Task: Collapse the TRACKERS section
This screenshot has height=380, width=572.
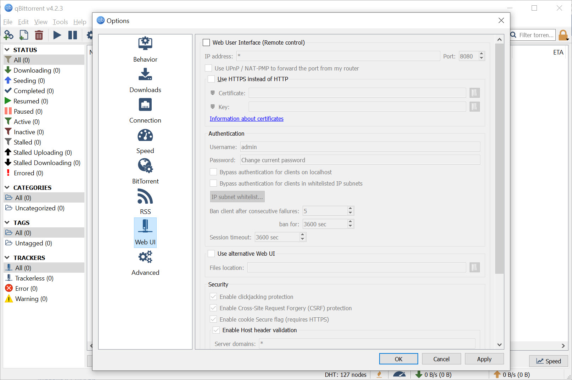Action: point(7,257)
